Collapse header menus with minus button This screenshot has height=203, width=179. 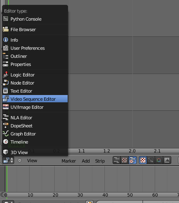tap(19, 160)
